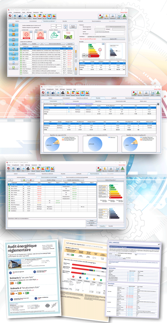
Task: Select Prod. in top window left sidebar
Action: [13, 68]
